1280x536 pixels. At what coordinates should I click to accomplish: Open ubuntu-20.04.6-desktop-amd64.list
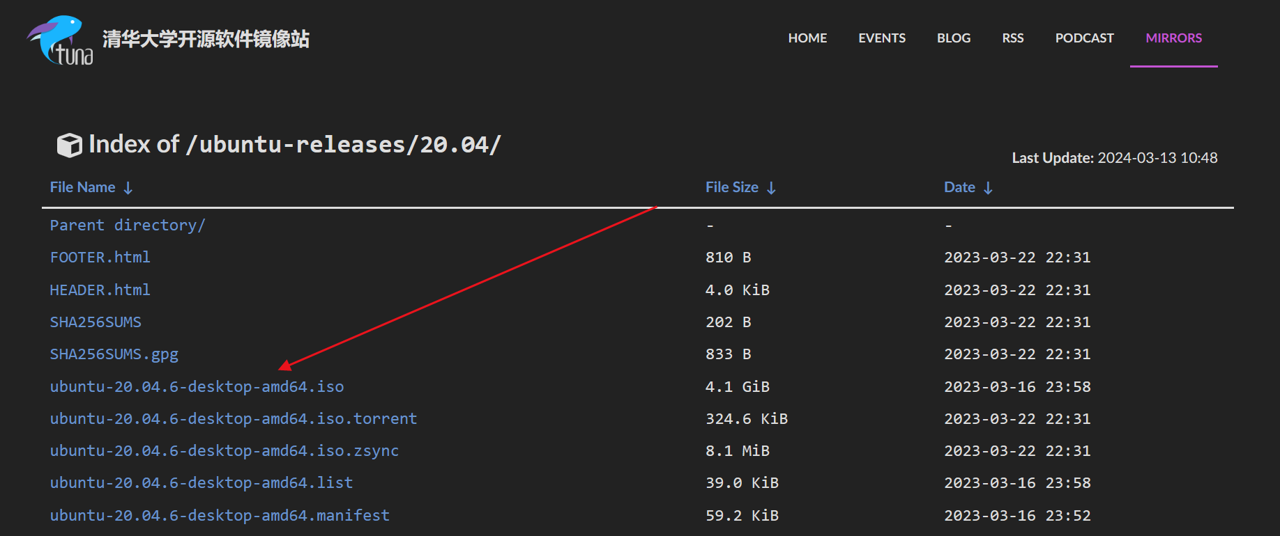[x=201, y=483]
